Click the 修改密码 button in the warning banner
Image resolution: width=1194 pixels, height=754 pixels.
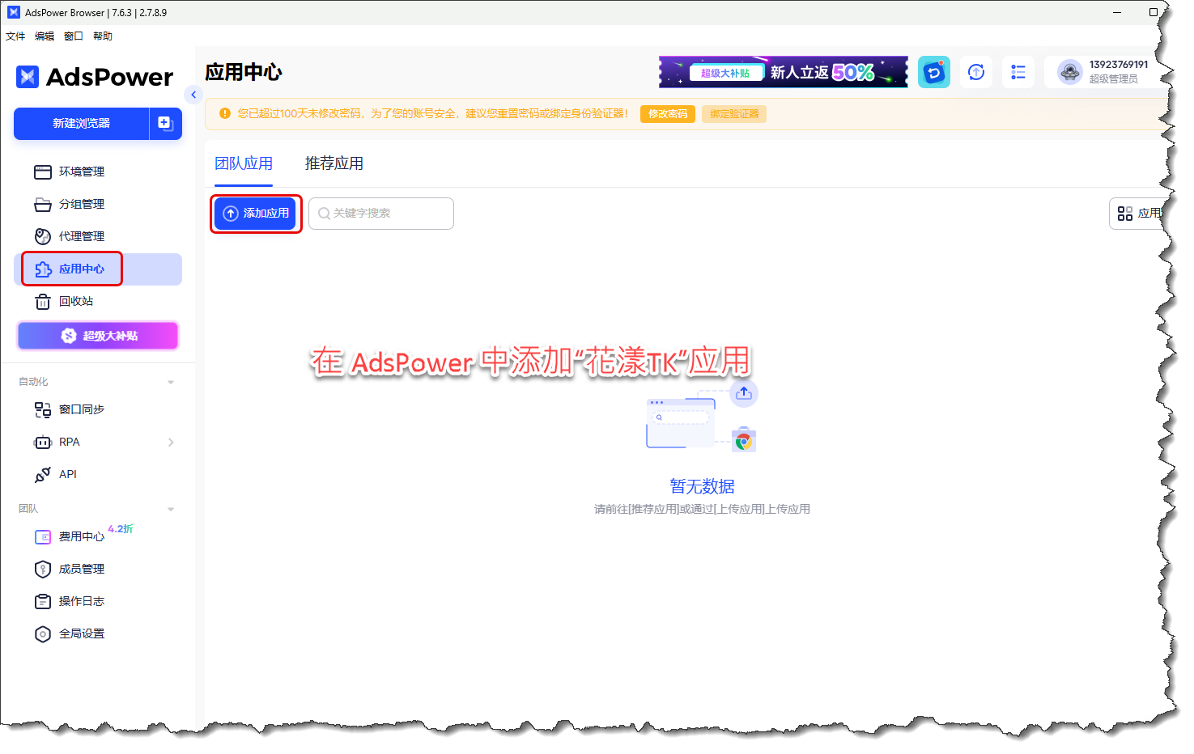point(667,114)
